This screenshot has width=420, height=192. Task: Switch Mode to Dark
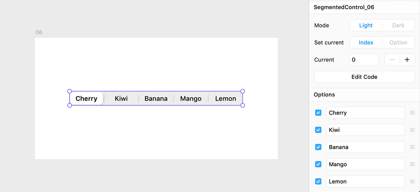(x=398, y=25)
